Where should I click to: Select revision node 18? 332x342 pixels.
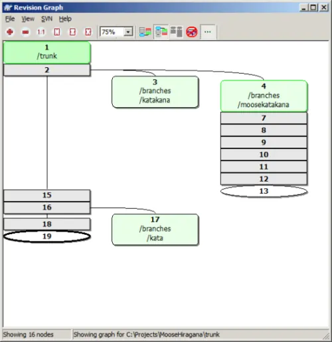click(x=47, y=224)
